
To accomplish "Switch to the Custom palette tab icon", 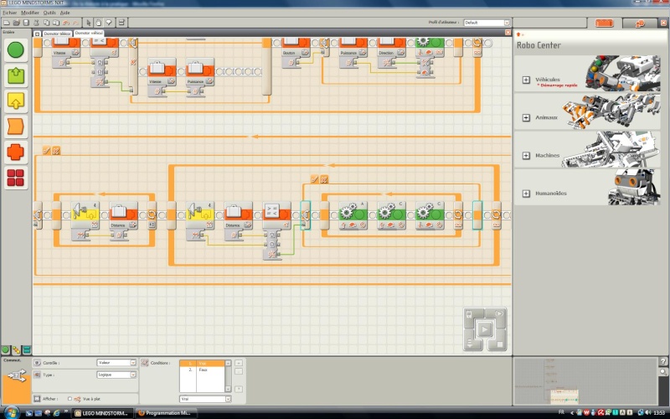I will [27, 350].
